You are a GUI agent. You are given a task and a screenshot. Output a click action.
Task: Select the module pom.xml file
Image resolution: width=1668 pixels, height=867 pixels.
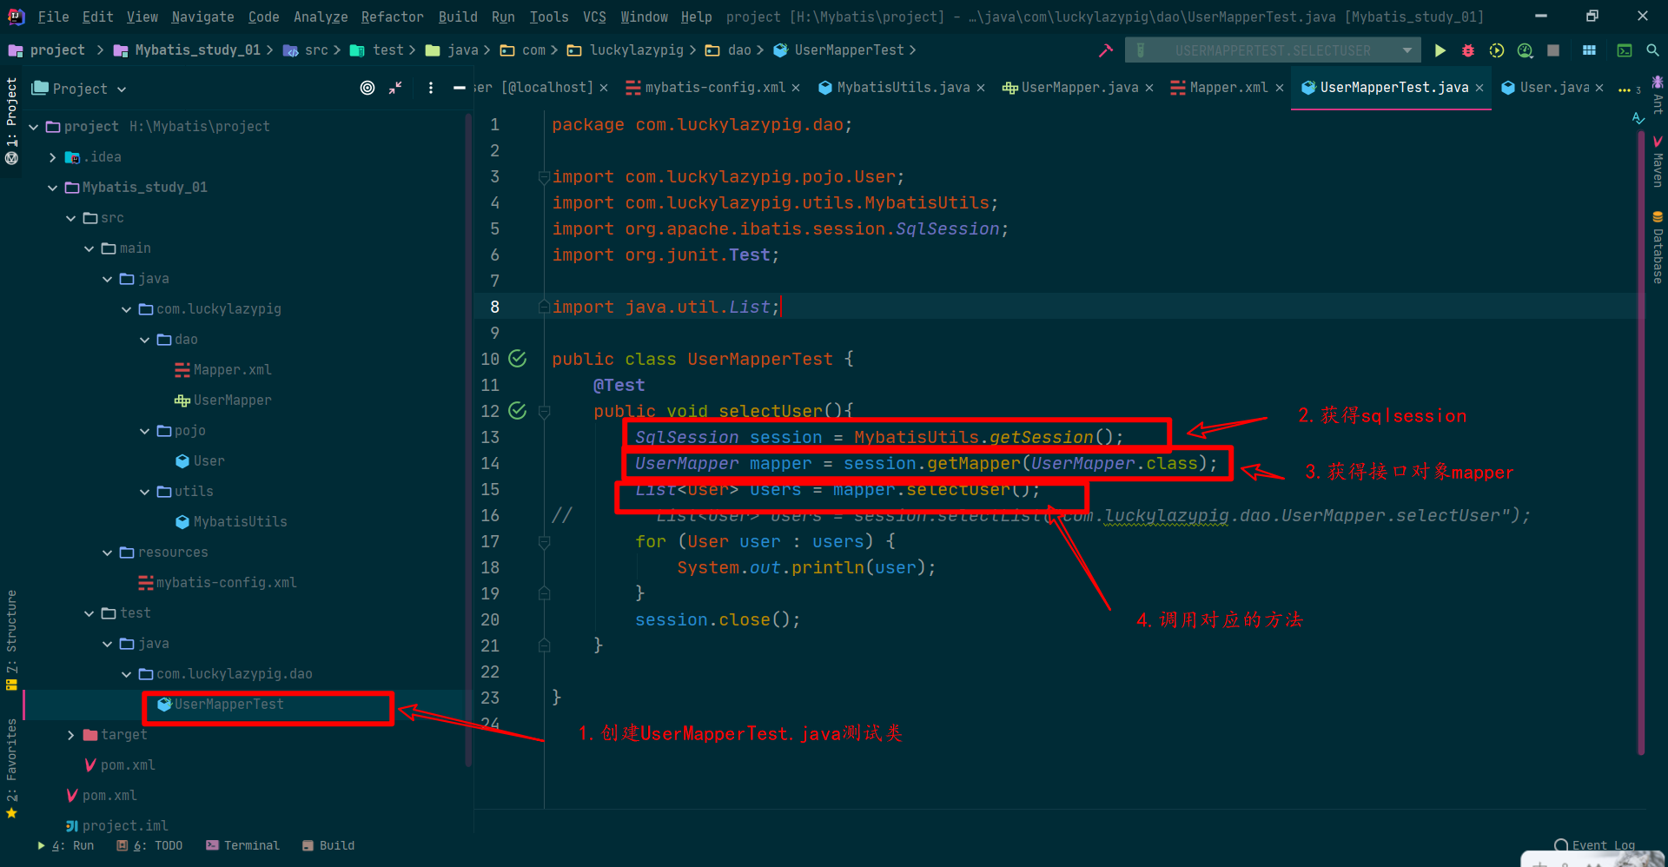[119, 765]
